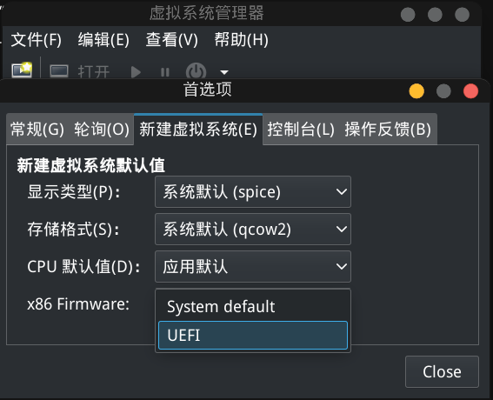Close the 首选项 dialog with red button
This screenshot has height=400, width=493.
(x=470, y=91)
